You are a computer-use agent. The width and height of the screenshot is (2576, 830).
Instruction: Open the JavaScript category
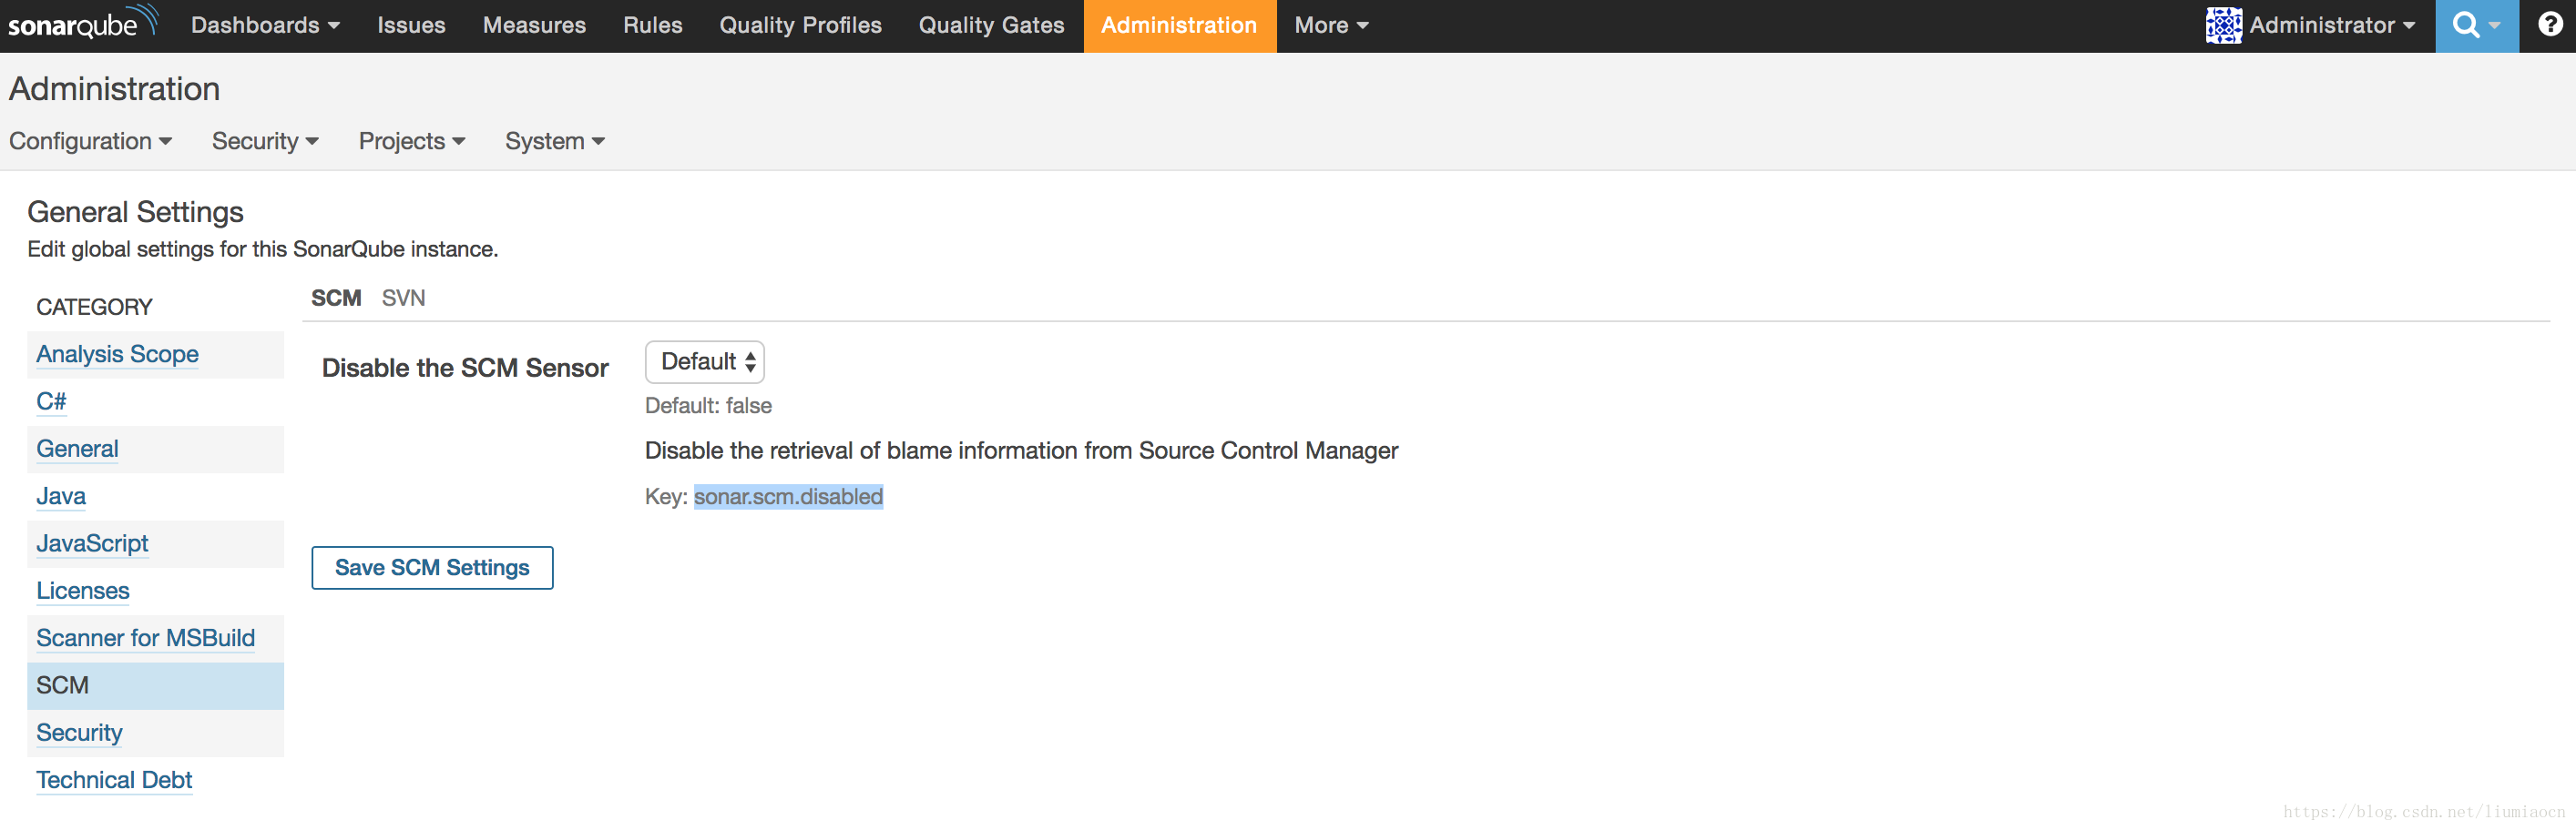(92, 542)
